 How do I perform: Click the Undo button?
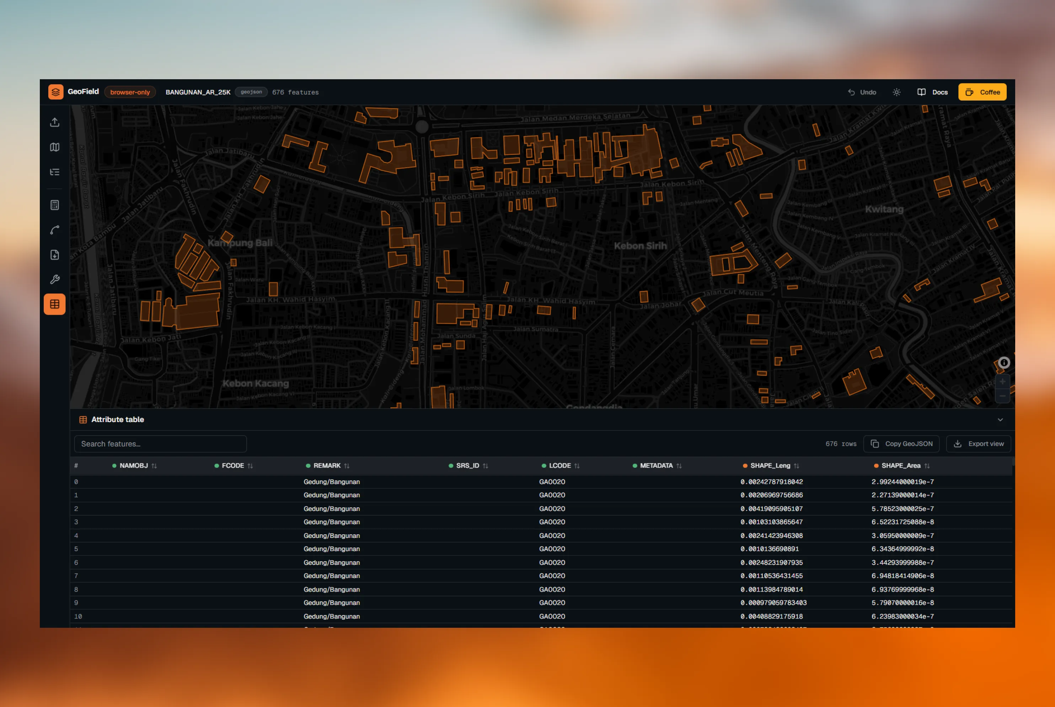[x=862, y=92]
